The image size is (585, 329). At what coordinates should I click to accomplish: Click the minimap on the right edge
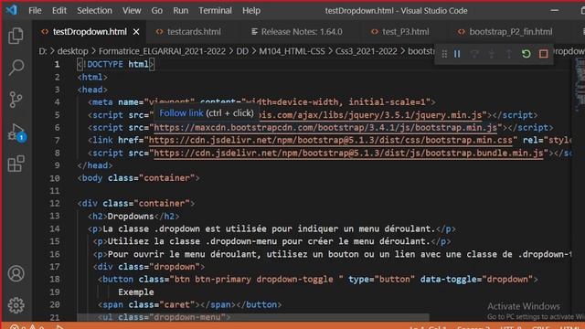coord(579,86)
